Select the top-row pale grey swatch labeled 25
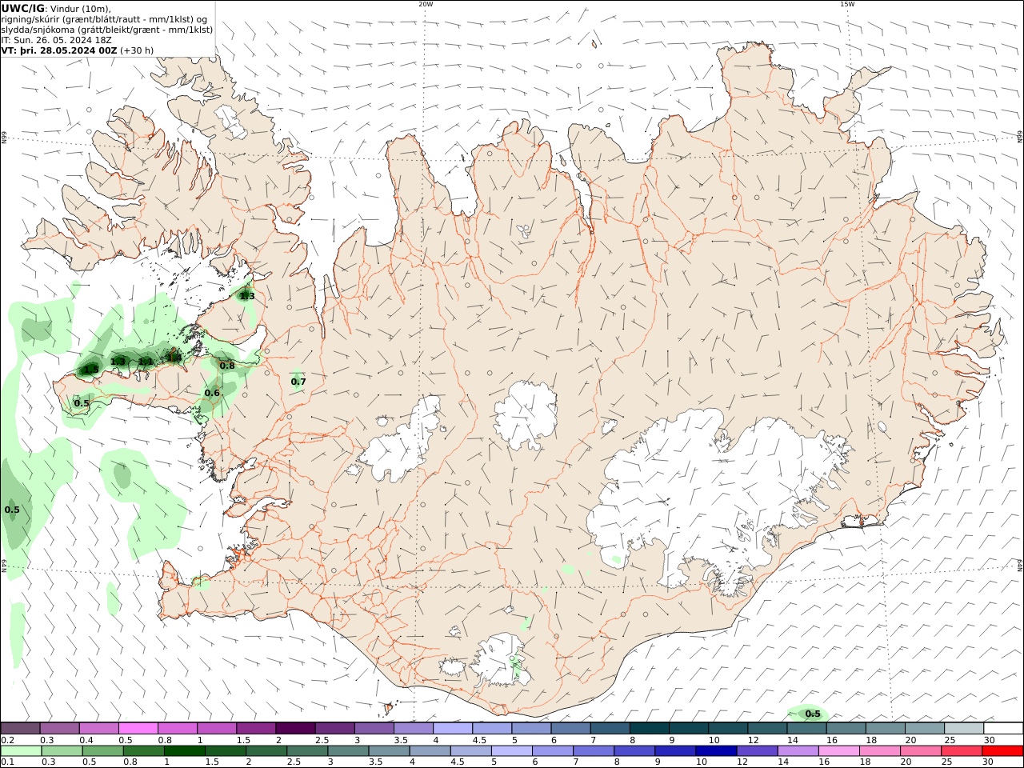The image size is (1024, 768). 962,728
